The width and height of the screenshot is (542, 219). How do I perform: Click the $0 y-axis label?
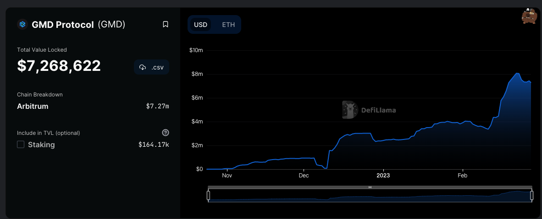click(199, 169)
